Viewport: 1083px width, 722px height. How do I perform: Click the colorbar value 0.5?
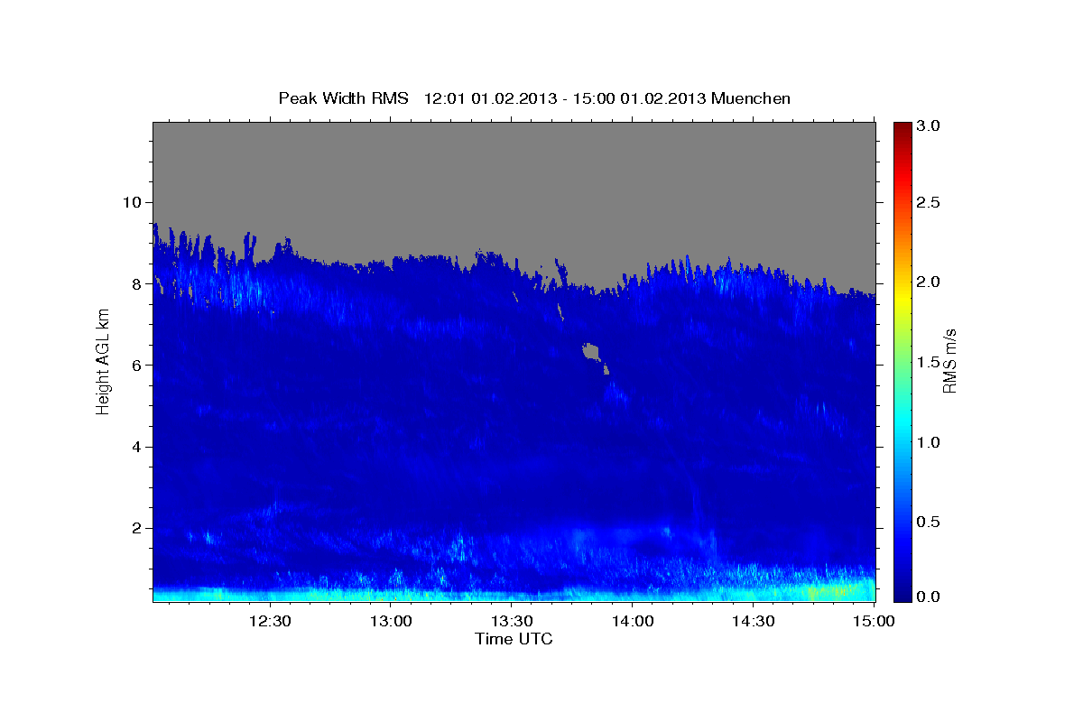(x=929, y=522)
